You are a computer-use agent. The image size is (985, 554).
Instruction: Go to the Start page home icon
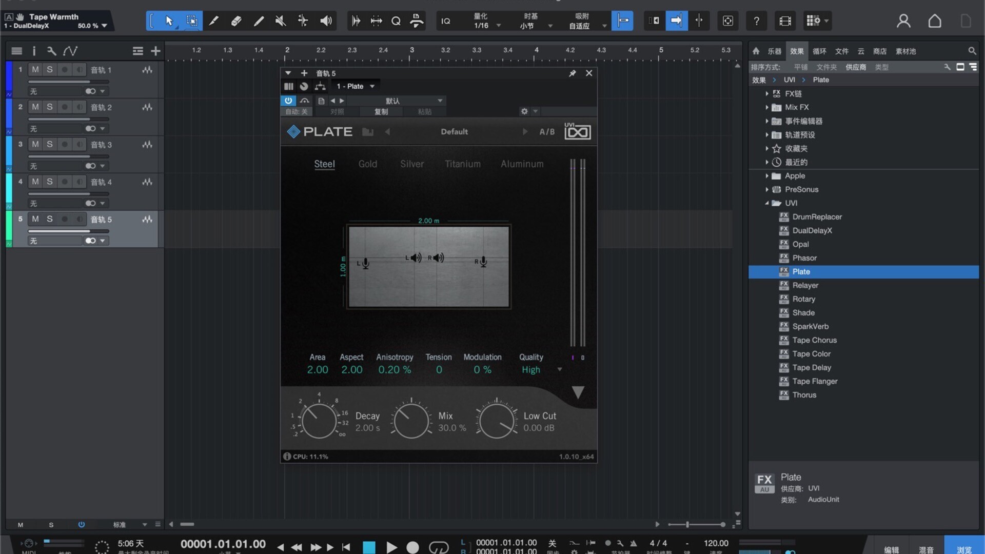[x=935, y=21]
